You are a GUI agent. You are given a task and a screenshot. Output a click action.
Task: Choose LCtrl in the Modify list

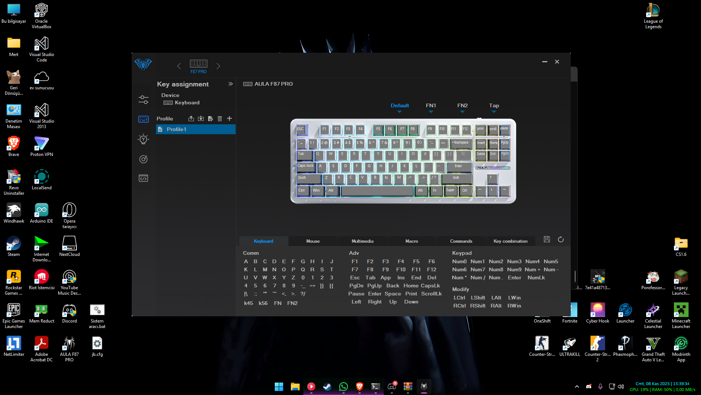click(x=459, y=298)
